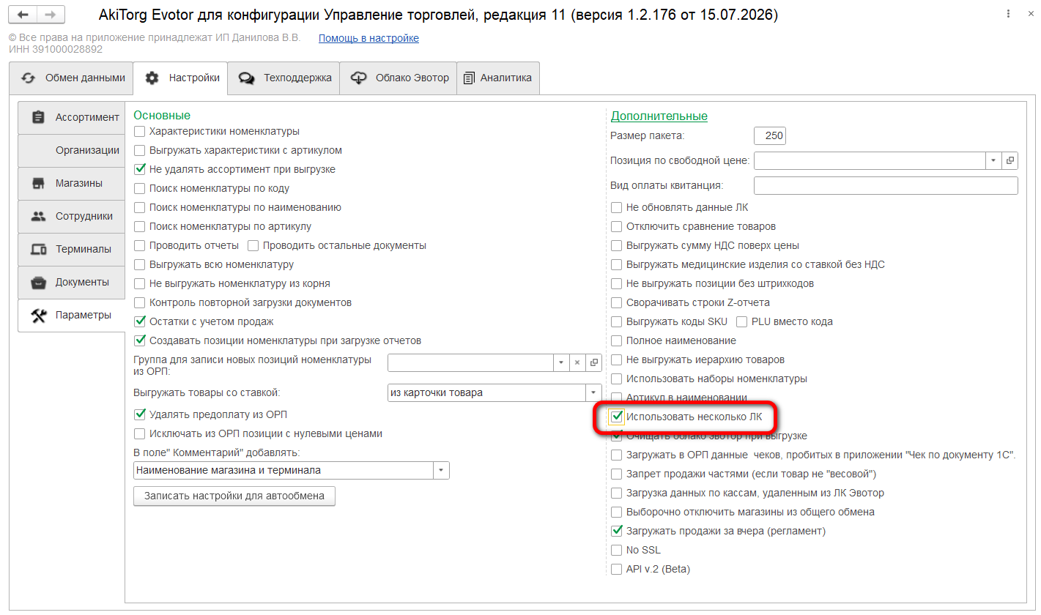Toggle Выгружать характеристики с артикулом
Screen dimensions: 1041x615
140,151
